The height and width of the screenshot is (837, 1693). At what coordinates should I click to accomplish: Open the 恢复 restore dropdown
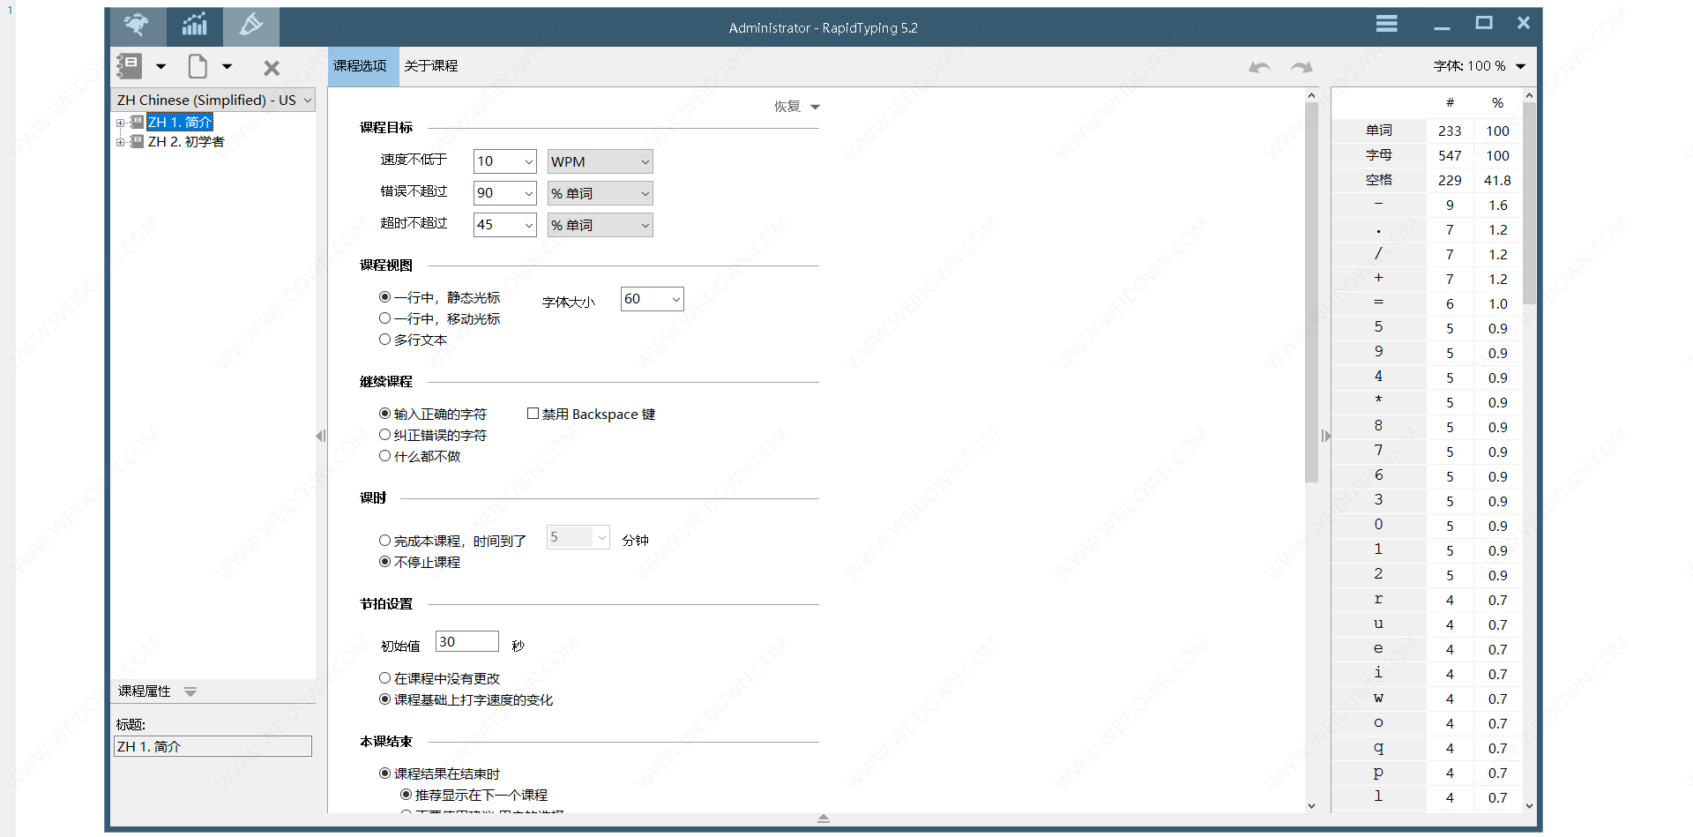(797, 107)
